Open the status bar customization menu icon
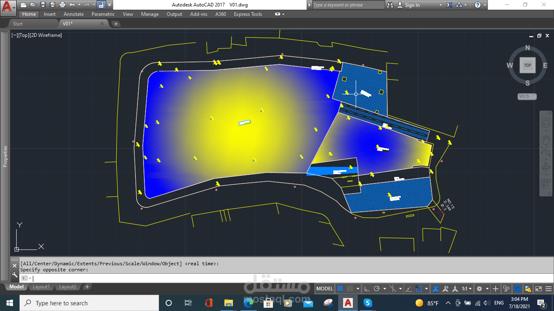 tap(548, 289)
